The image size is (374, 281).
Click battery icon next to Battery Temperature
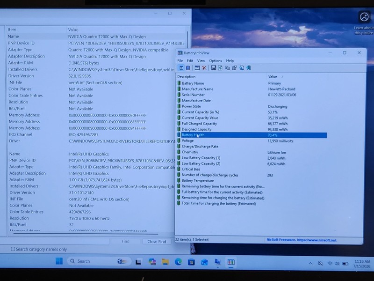pos(179,180)
